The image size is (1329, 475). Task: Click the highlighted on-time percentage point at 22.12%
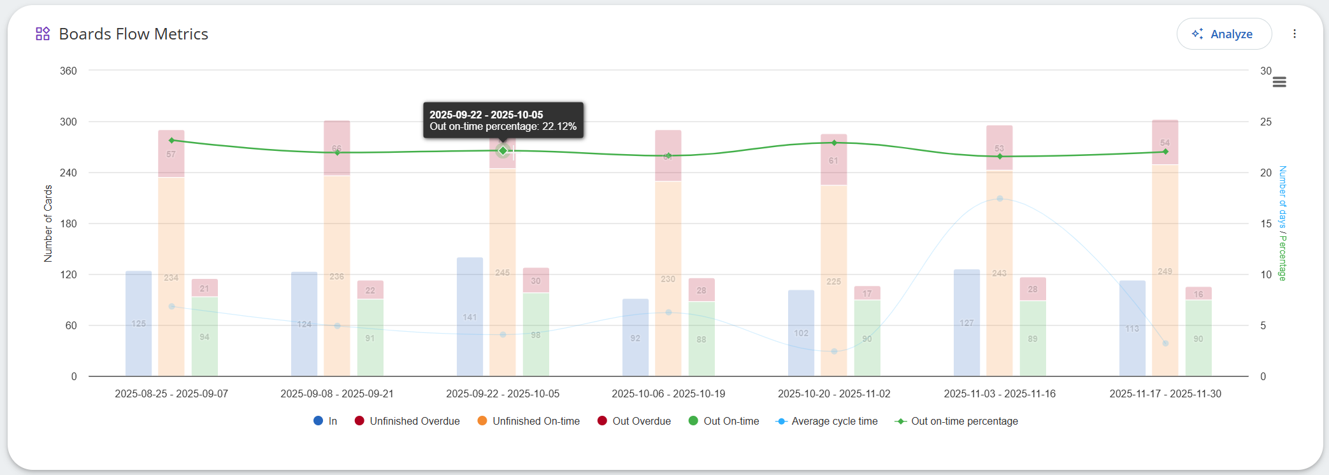[x=503, y=151]
